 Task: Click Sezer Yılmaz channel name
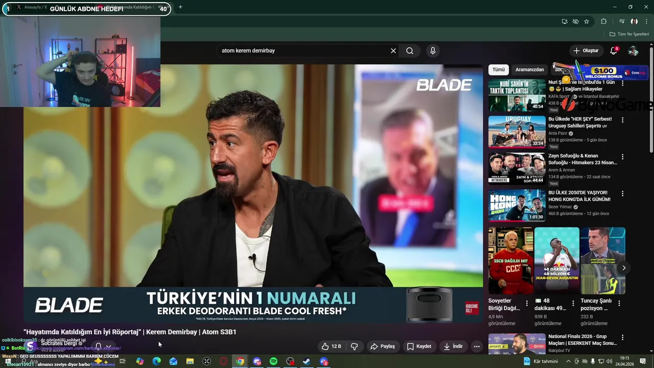[560, 207]
